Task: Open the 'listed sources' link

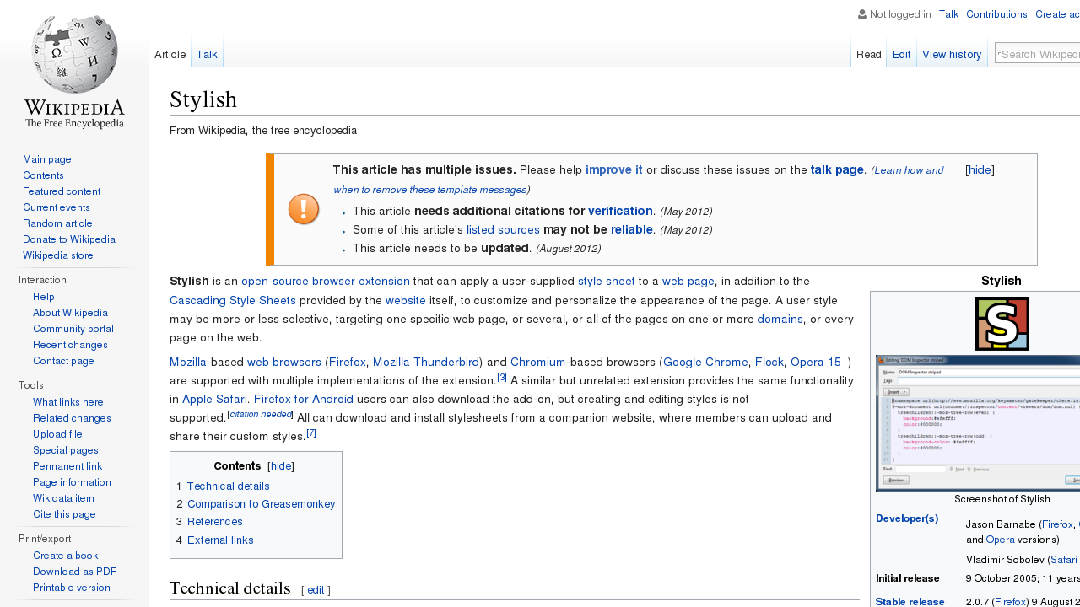Action: pyautogui.click(x=503, y=229)
